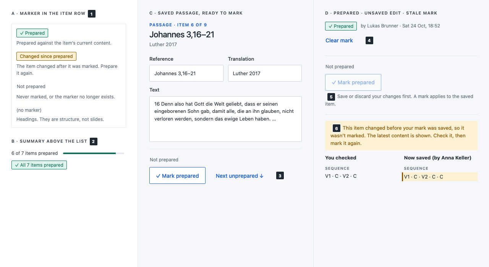Click the text 6 of 7 items prepared
Viewport: 489px width, 267px height.
click(x=34, y=153)
